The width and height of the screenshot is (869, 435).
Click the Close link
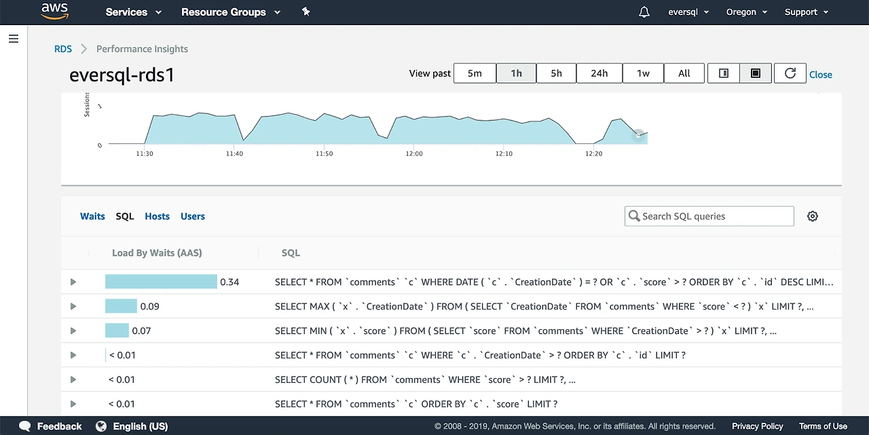click(x=820, y=75)
